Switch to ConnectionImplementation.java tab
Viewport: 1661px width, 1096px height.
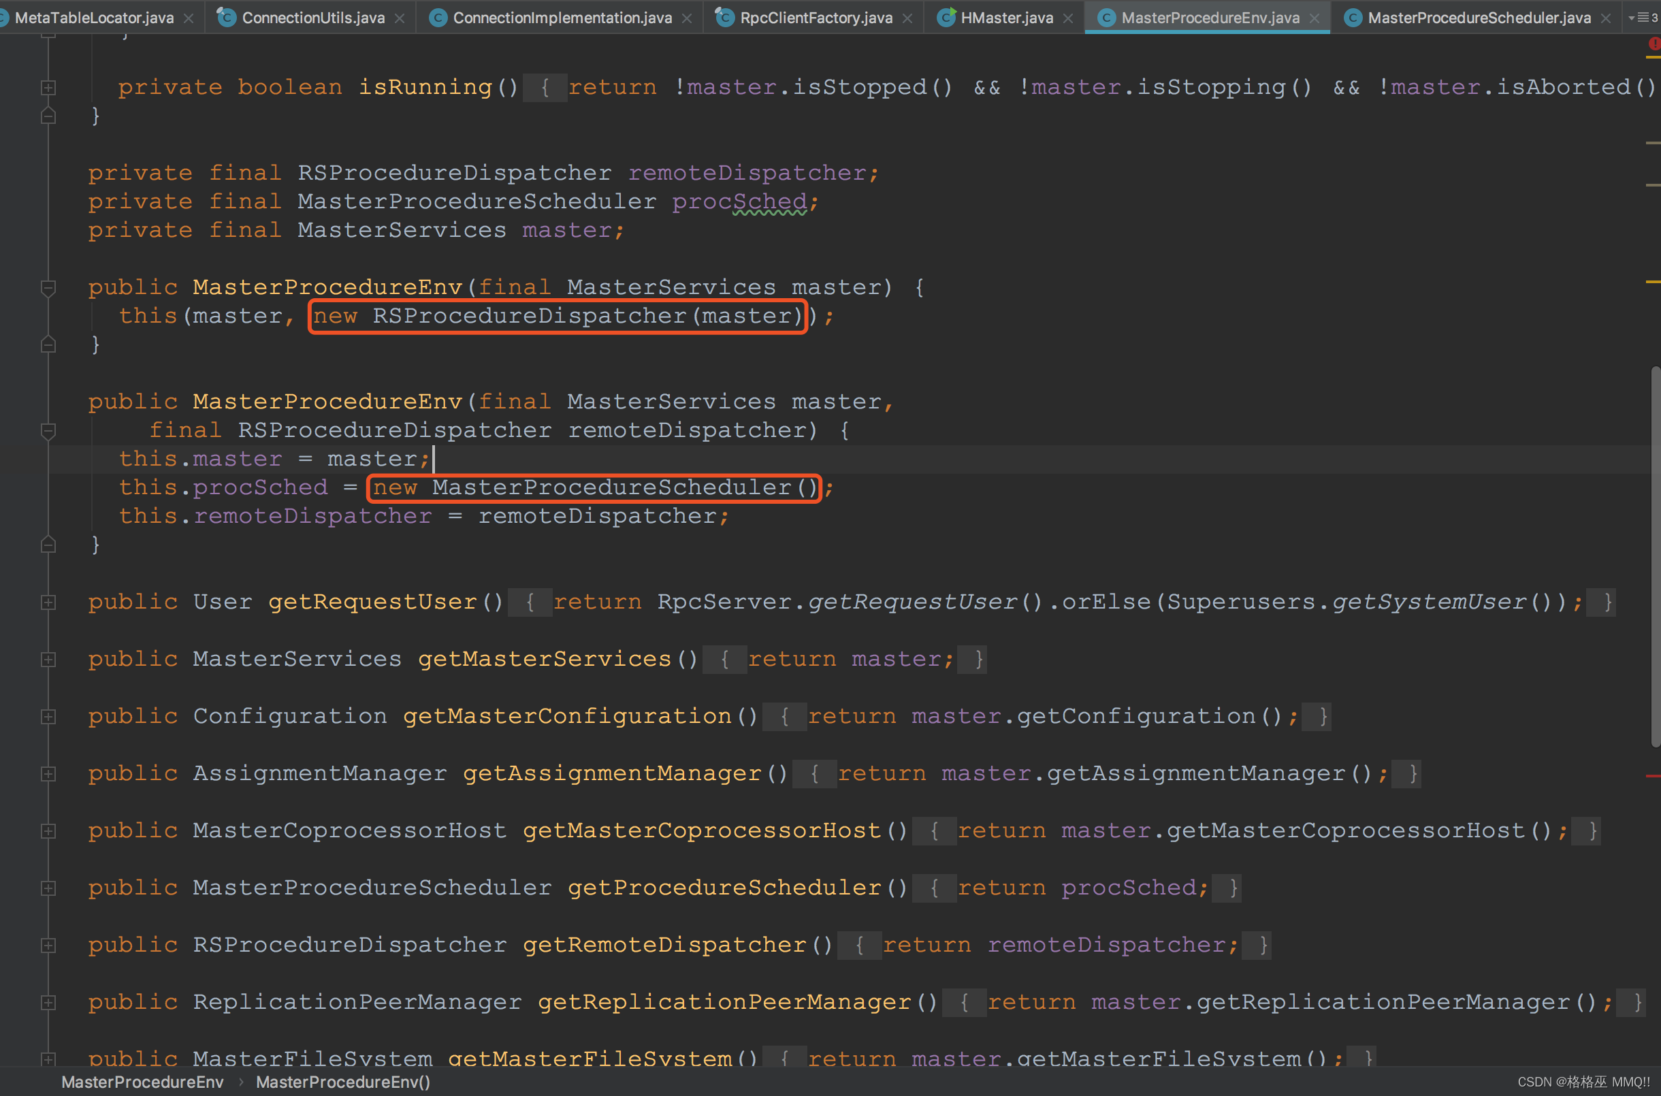point(561,18)
